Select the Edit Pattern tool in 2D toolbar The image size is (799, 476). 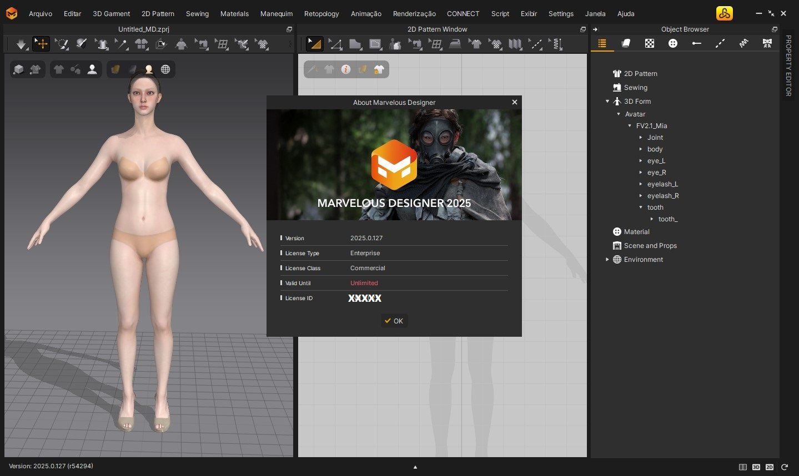(315, 44)
